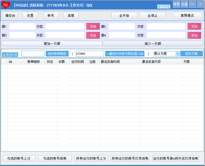Switch to 简易模式 simple mode

(187, 15)
